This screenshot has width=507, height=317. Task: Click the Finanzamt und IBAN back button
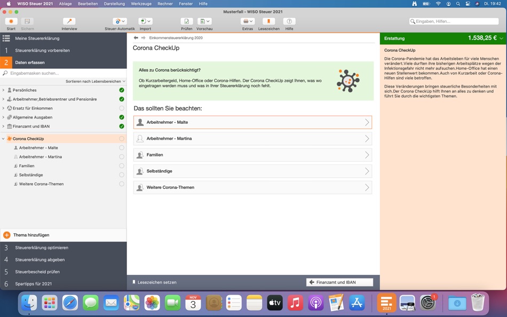339,282
